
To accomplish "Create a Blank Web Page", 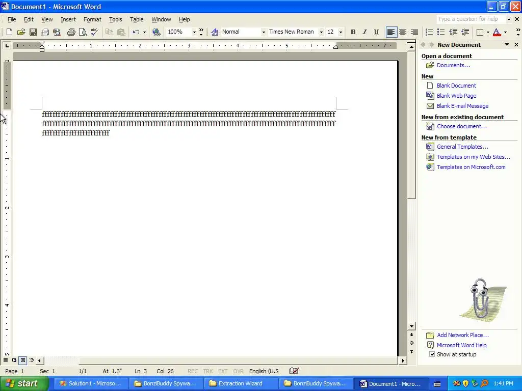I will (x=456, y=96).
